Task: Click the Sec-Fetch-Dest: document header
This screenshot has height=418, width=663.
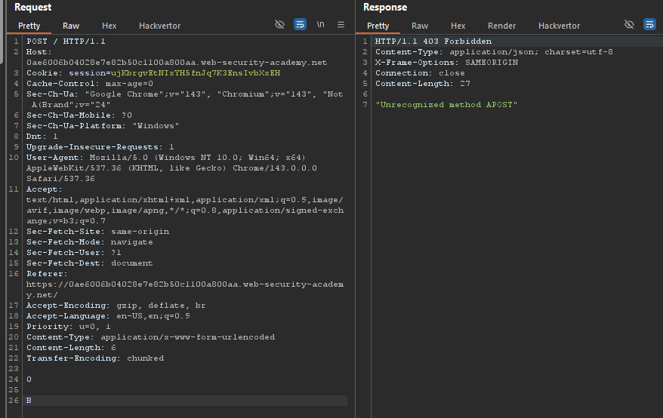Action: (x=90, y=263)
